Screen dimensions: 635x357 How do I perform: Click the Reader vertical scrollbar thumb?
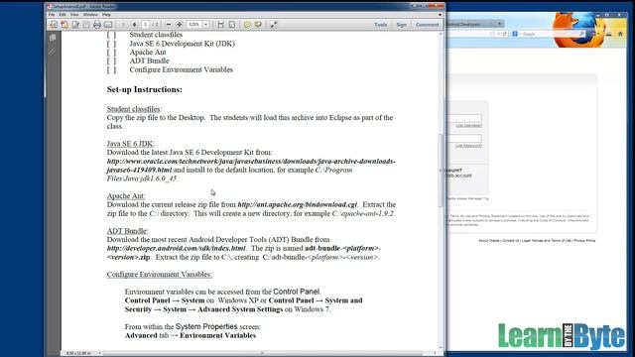[x=441, y=170]
